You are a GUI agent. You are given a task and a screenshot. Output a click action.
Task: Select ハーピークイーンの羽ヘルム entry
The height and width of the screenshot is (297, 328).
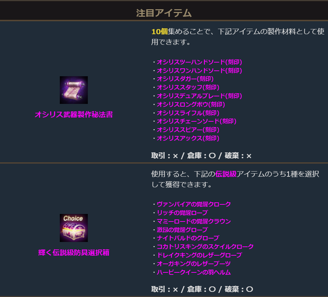point(194,272)
